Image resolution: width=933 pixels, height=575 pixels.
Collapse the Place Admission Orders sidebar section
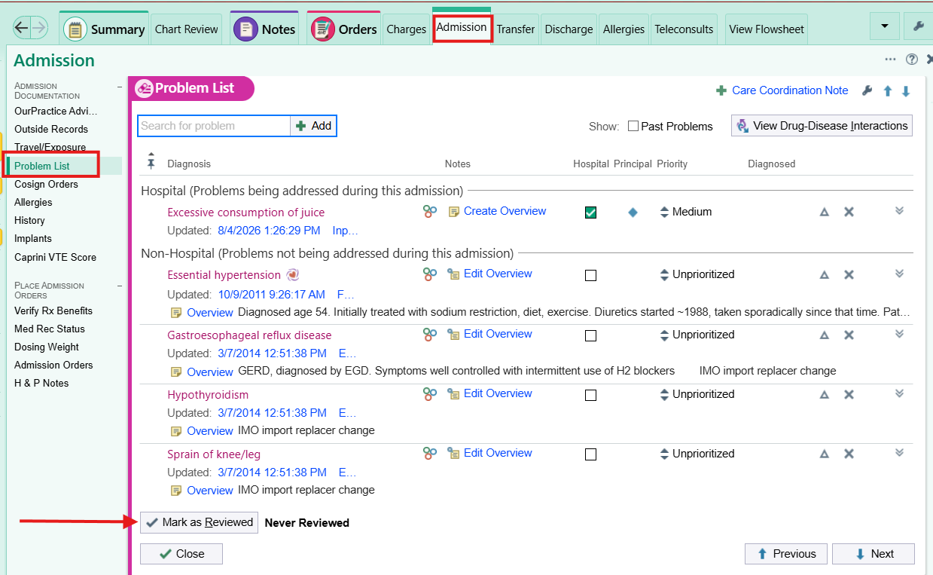point(119,286)
